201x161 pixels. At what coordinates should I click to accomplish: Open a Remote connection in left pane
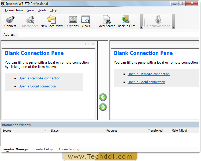pos(39,78)
